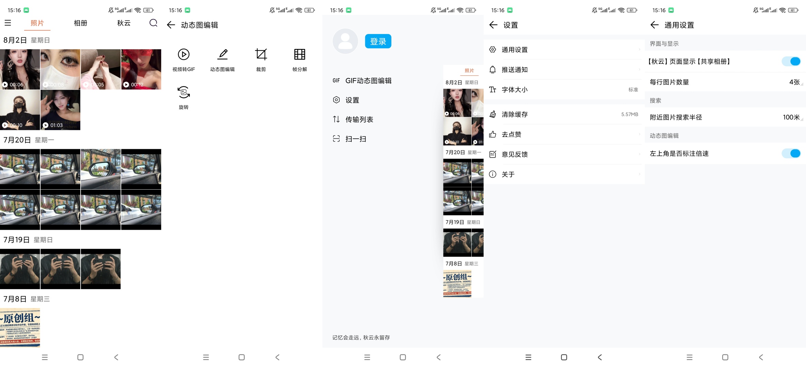The width and height of the screenshot is (806, 367).
Task: Open the 00:10 masked-face video thumbnail
Action: coord(20,110)
